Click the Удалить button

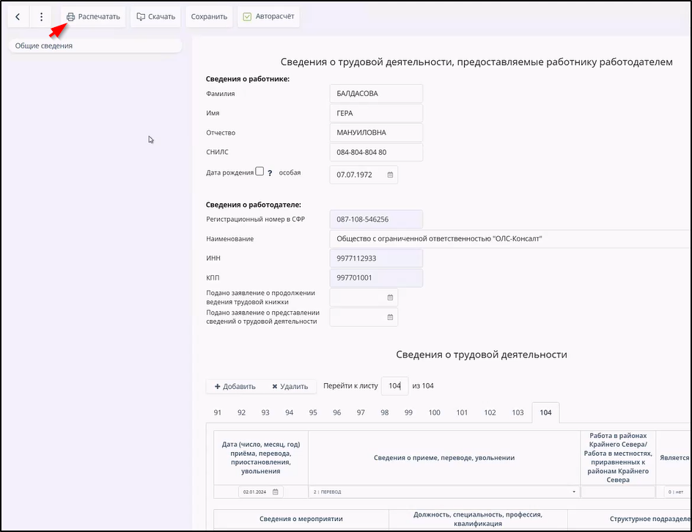(x=290, y=387)
